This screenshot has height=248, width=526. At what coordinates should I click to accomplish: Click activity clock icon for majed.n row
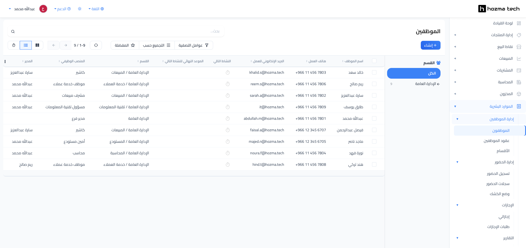point(228,142)
